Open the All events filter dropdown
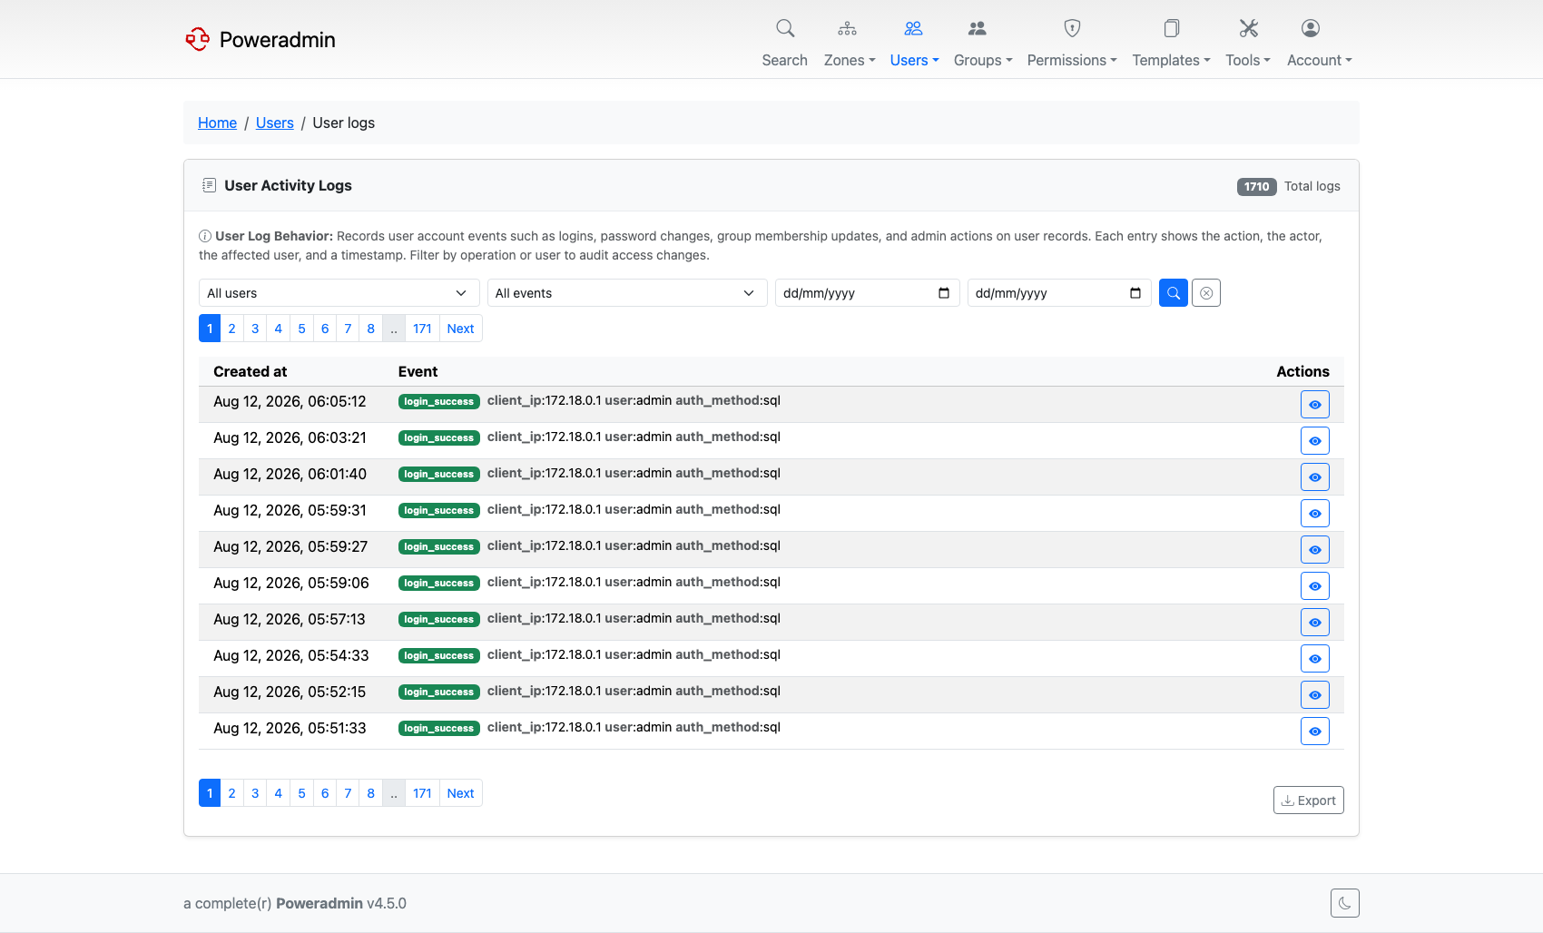The image size is (1543, 933). [x=627, y=293]
